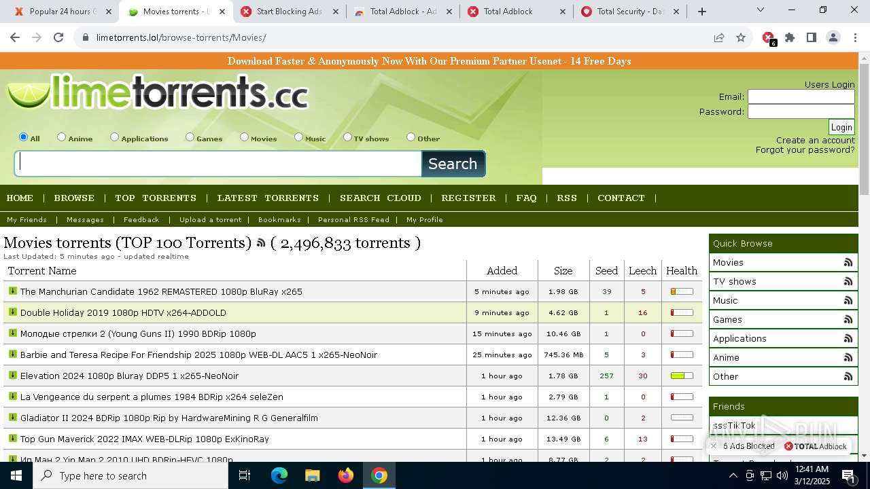Select the Music search category radio
Image resolution: width=870 pixels, height=489 pixels.
(x=298, y=137)
